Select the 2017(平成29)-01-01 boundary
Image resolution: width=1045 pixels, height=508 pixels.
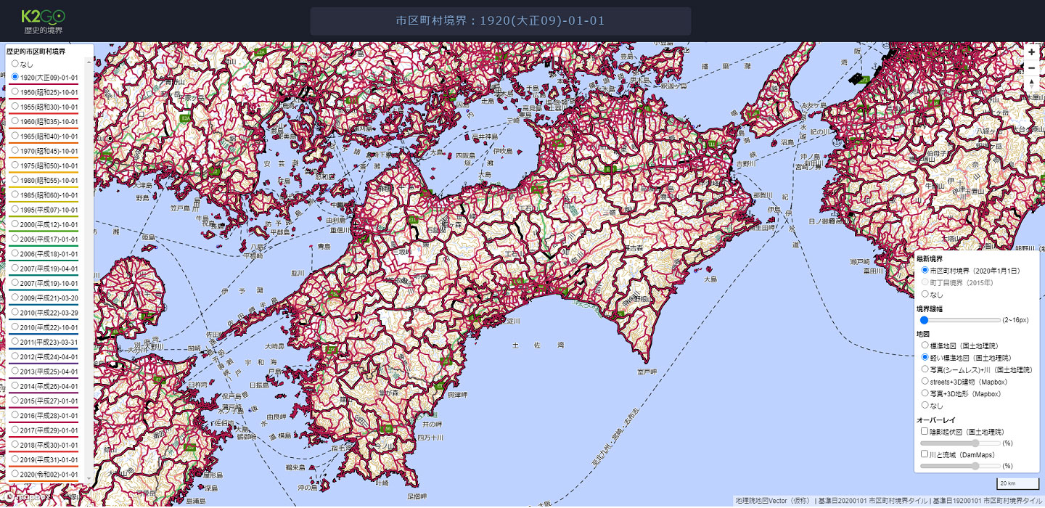click(15, 430)
